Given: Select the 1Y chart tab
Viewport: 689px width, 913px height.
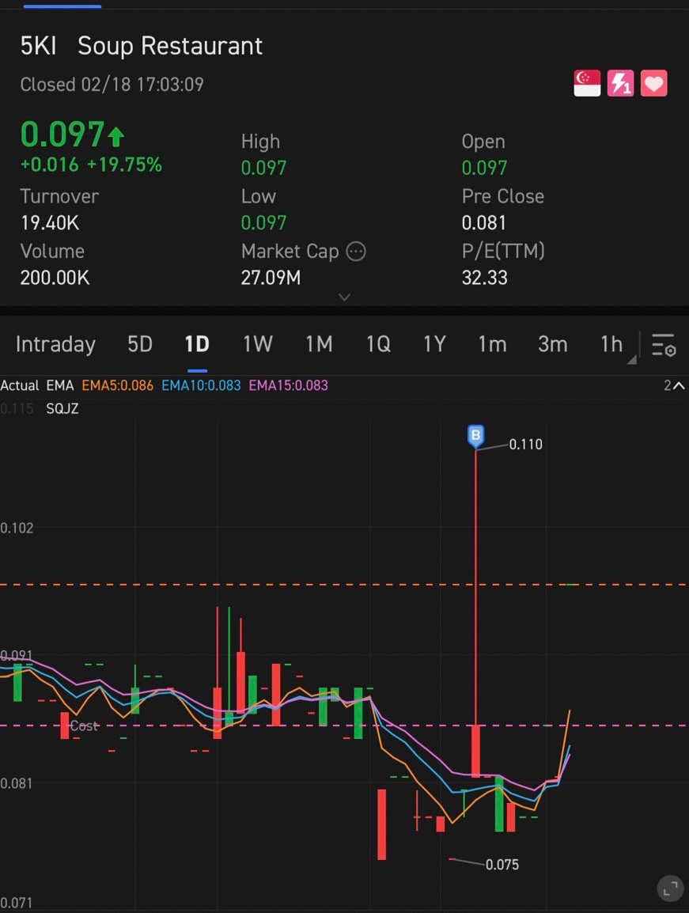Looking at the screenshot, I should click(x=434, y=344).
